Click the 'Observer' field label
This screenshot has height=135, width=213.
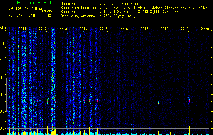pos(69,4)
